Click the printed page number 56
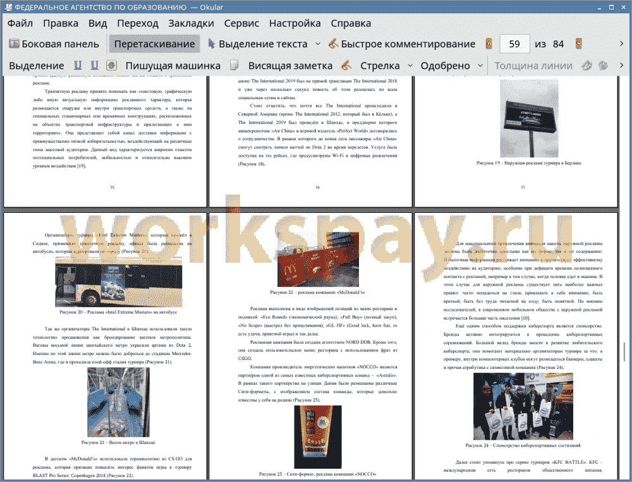 coord(318,188)
